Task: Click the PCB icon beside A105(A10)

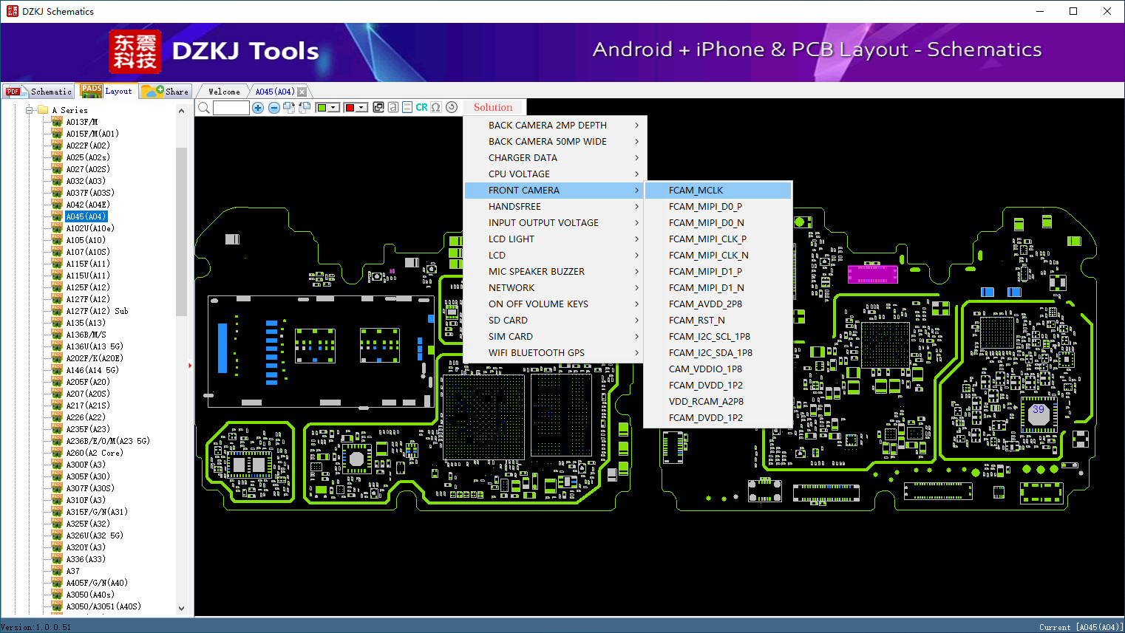Action: [57, 240]
